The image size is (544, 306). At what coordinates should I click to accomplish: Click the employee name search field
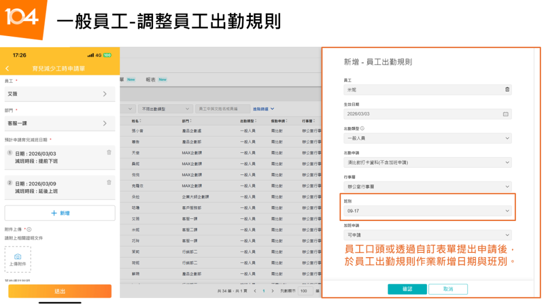pos(222,108)
